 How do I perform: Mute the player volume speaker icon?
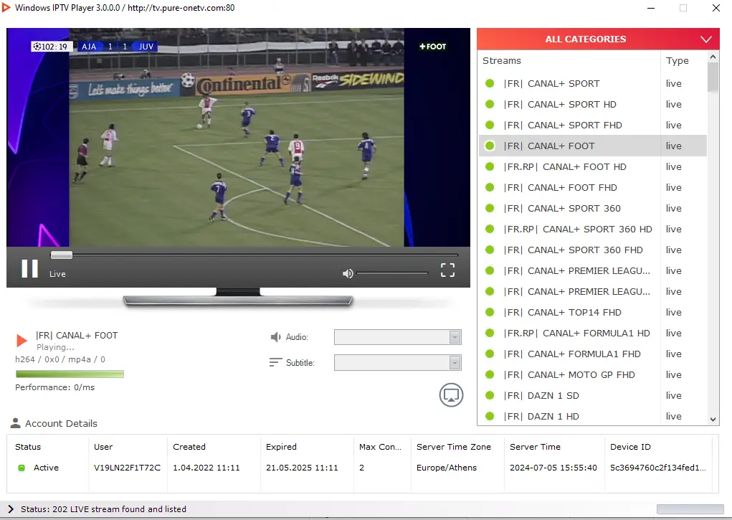(348, 273)
